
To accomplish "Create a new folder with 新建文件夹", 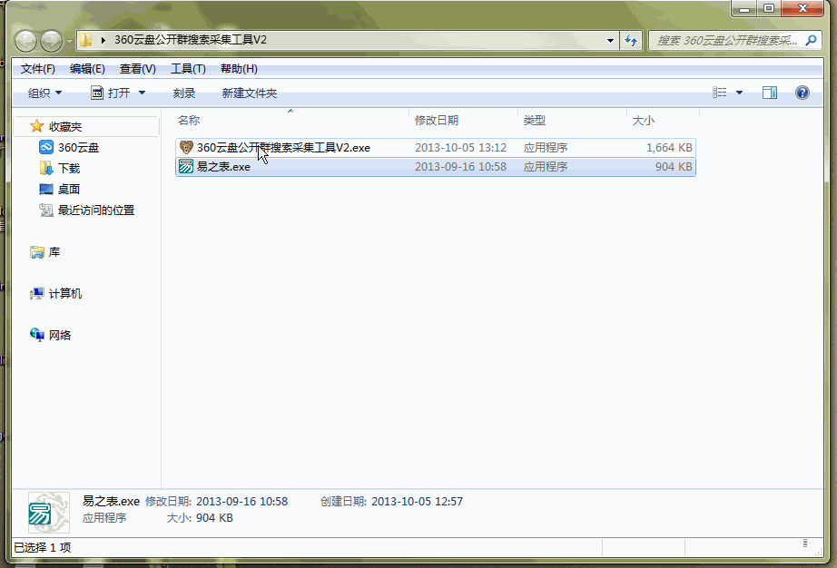I will (x=250, y=93).
